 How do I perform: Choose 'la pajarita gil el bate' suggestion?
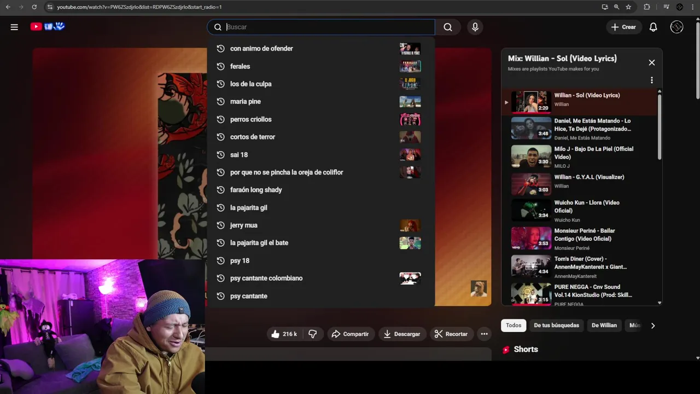click(321, 243)
